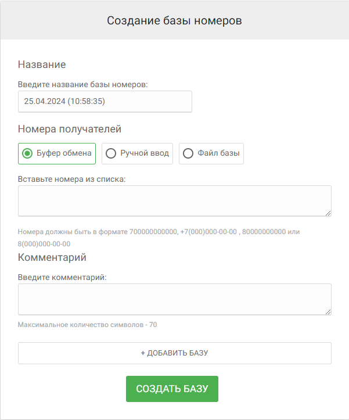This screenshot has width=349, height=420.
Task: Click inside the comment text area
Action: (174, 299)
